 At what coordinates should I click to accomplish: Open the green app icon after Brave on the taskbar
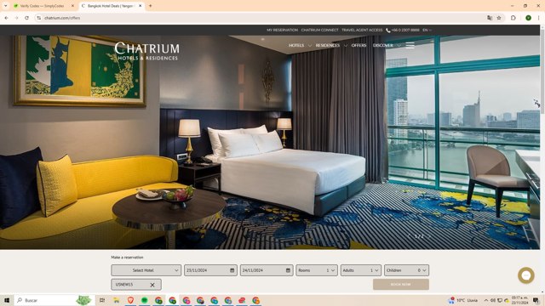[145, 300]
